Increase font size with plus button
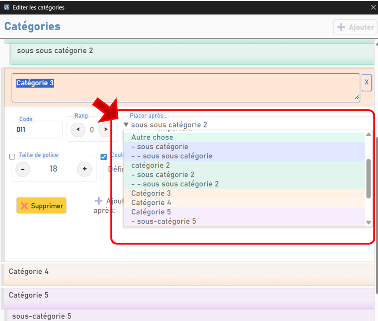The image size is (378, 321). [84, 169]
